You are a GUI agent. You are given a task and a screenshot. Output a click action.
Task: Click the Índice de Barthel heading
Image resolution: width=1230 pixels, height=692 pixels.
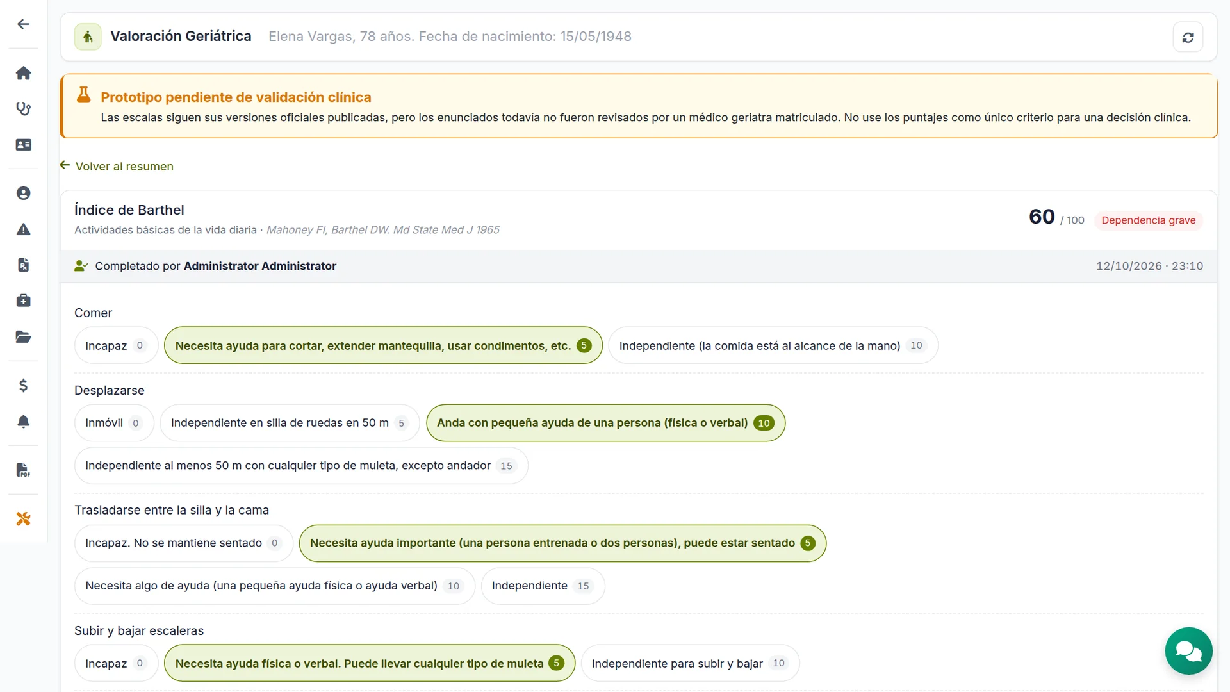(x=129, y=210)
